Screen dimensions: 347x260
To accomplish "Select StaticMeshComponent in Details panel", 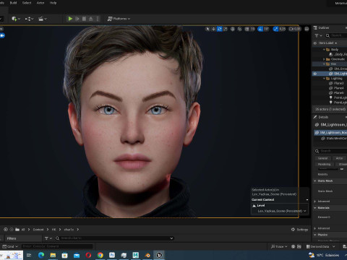I will click(334, 139).
